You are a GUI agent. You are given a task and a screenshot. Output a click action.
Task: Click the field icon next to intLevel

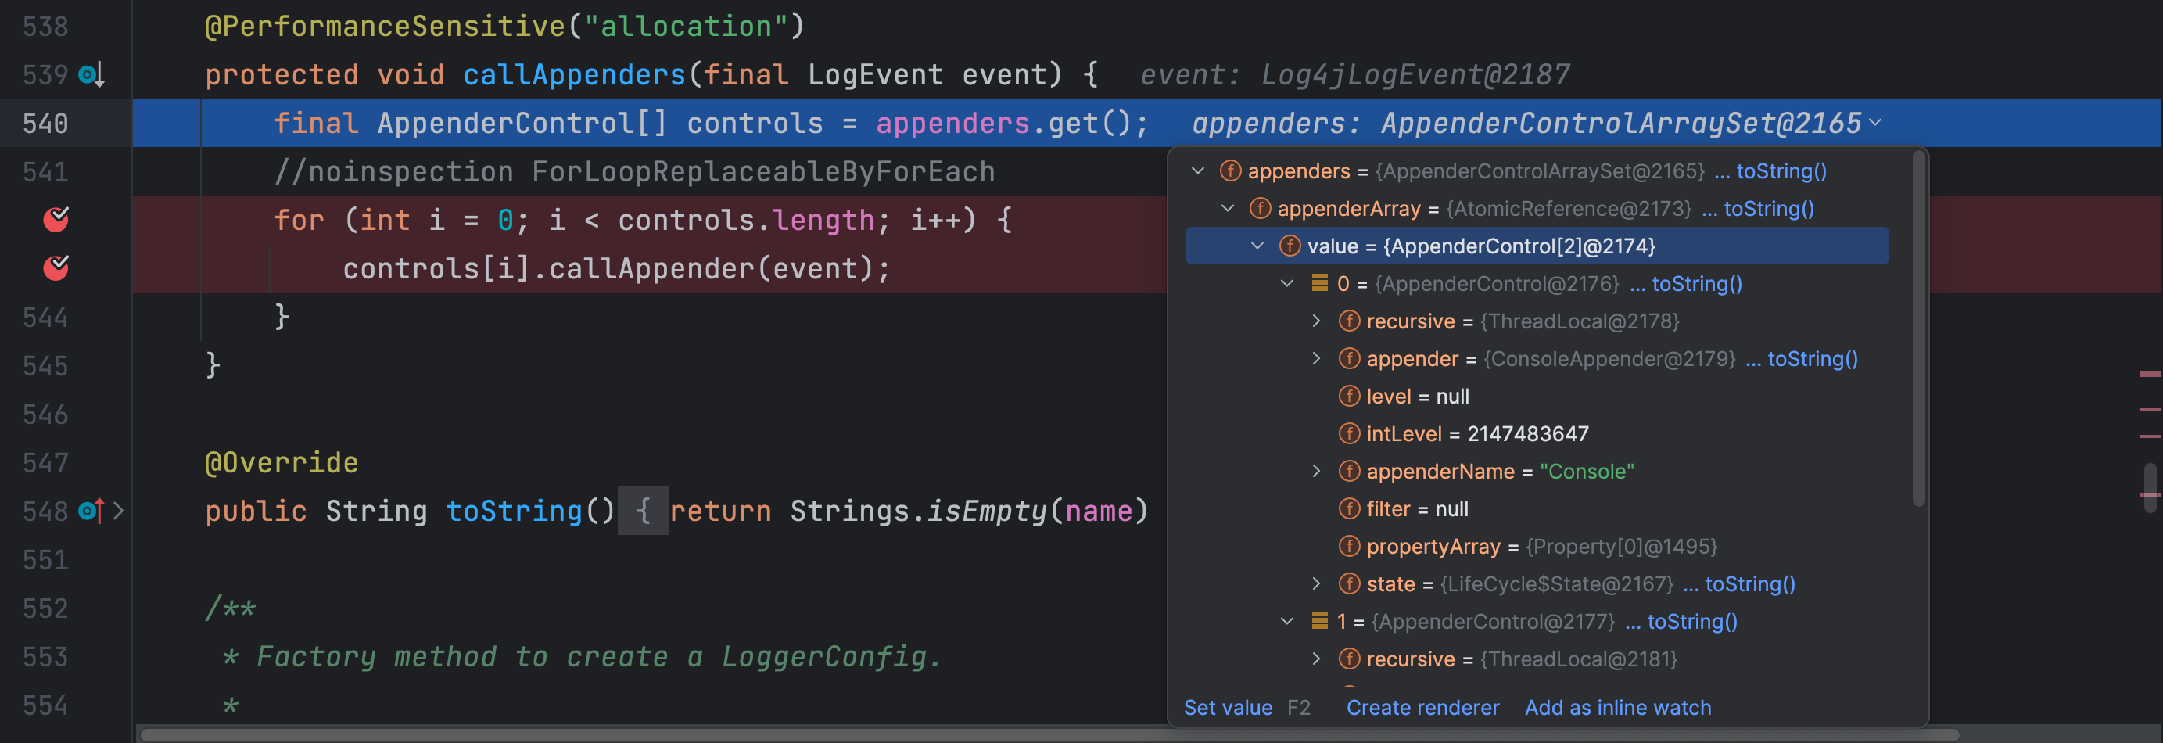(1348, 433)
